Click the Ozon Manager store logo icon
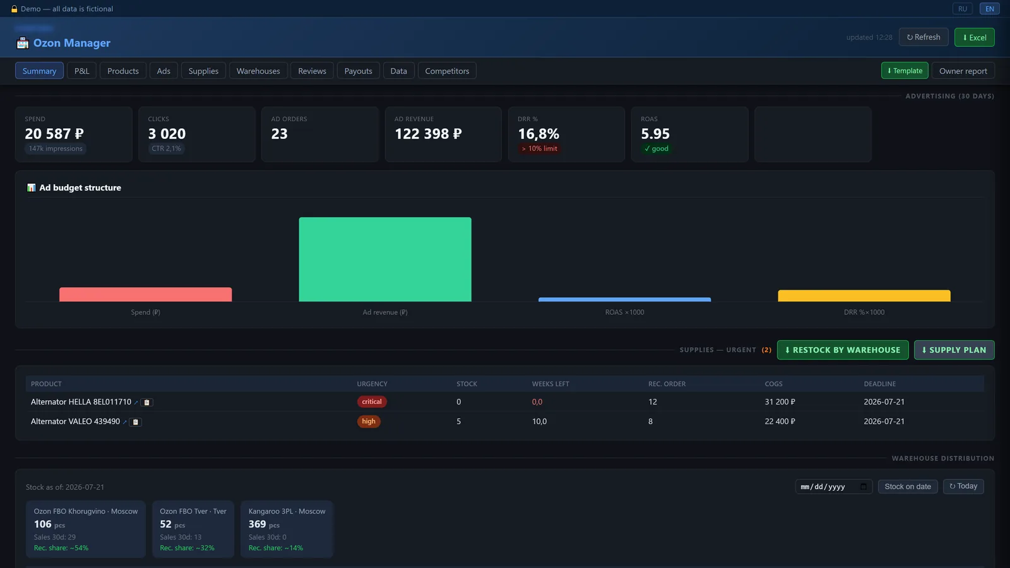The image size is (1010, 568). pyautogui.click(x=23, y=43)
